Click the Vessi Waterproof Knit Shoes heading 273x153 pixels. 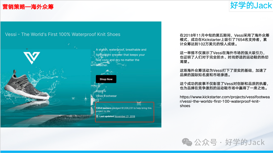pyautogui.click(x=63, y=34)
